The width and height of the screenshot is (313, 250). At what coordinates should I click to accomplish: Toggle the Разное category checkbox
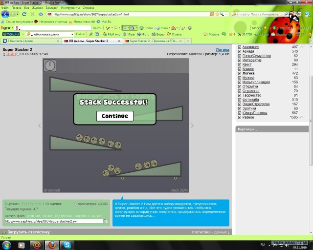click(240, 117)
